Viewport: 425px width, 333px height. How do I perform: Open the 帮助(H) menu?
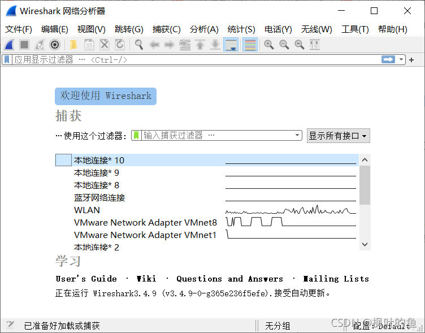(x=392, y=29)
